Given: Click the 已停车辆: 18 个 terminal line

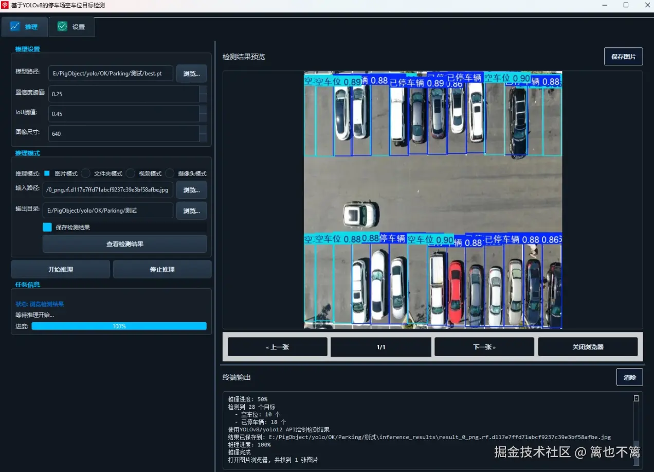Looking at the screenshot, I should 260,422.
